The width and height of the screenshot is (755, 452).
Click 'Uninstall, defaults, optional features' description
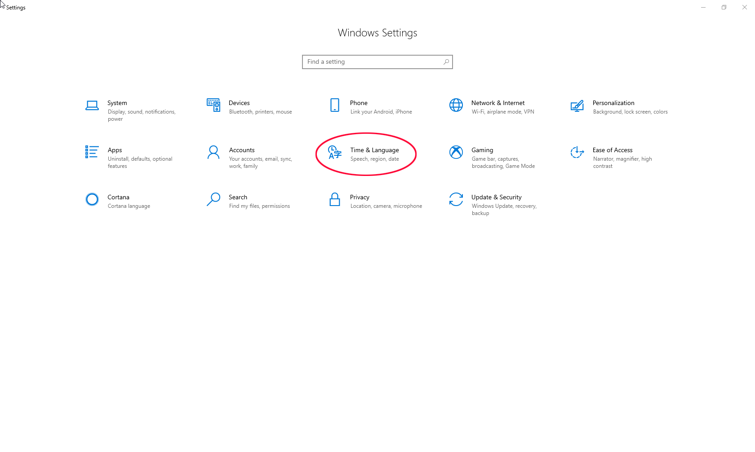(140, 162)
